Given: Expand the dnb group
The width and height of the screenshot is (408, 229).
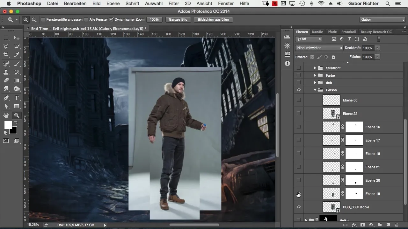Looking at the screenshot, I should 315,83.
